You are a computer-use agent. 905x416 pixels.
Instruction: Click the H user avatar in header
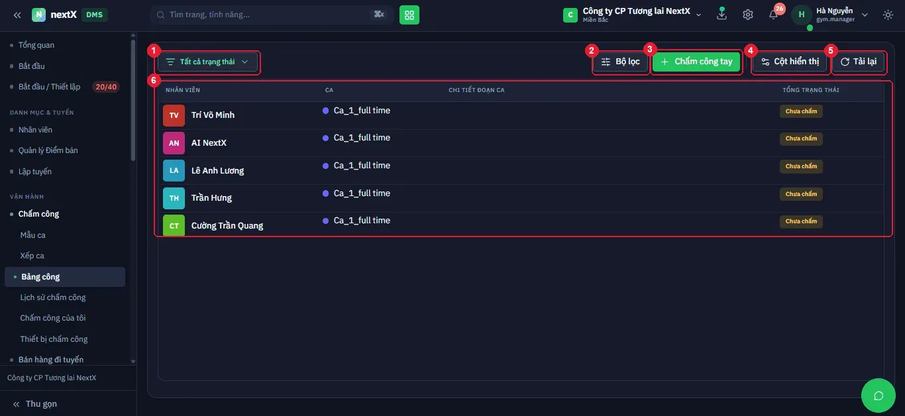click(802, 15)
